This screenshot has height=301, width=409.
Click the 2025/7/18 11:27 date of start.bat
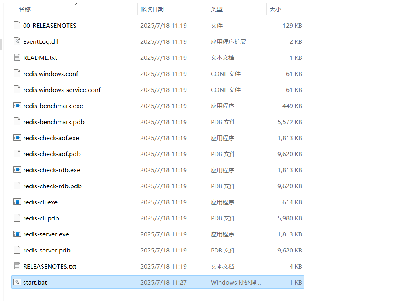click(x=163, y=282)
